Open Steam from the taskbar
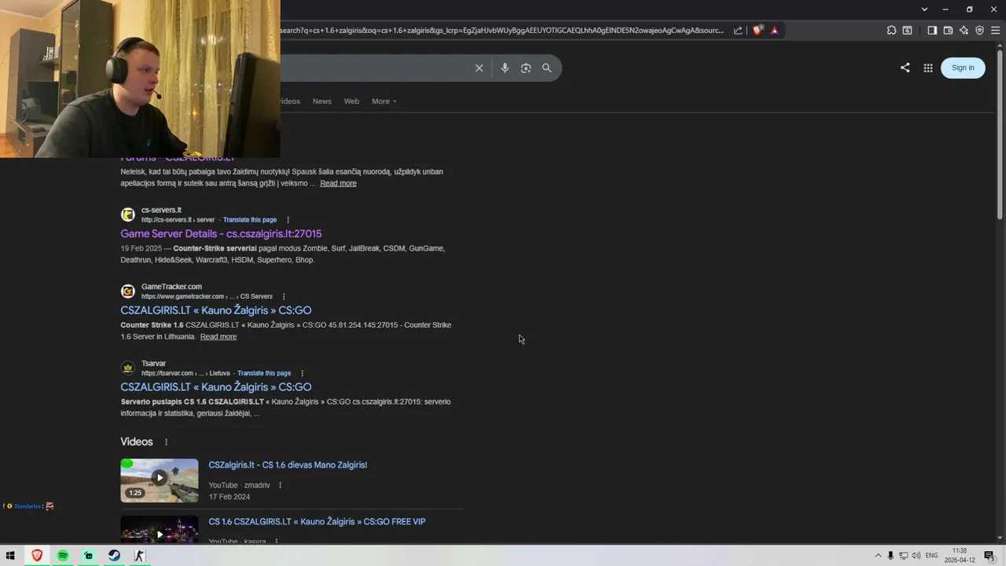Image resolution: width=1006 pixels, height=566 pixels. [114, 556]
